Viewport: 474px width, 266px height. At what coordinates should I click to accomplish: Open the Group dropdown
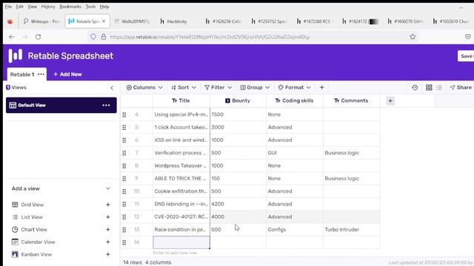point(255,87)
